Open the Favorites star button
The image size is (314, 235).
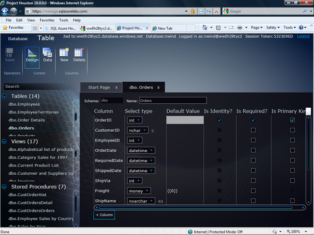pos(13,27)
